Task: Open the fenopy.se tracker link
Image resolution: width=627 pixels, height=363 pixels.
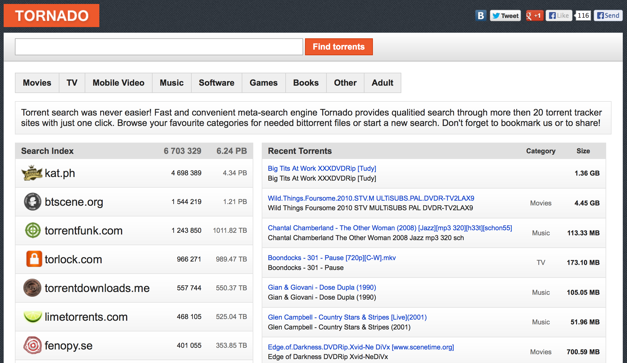Action: [69, 346]
